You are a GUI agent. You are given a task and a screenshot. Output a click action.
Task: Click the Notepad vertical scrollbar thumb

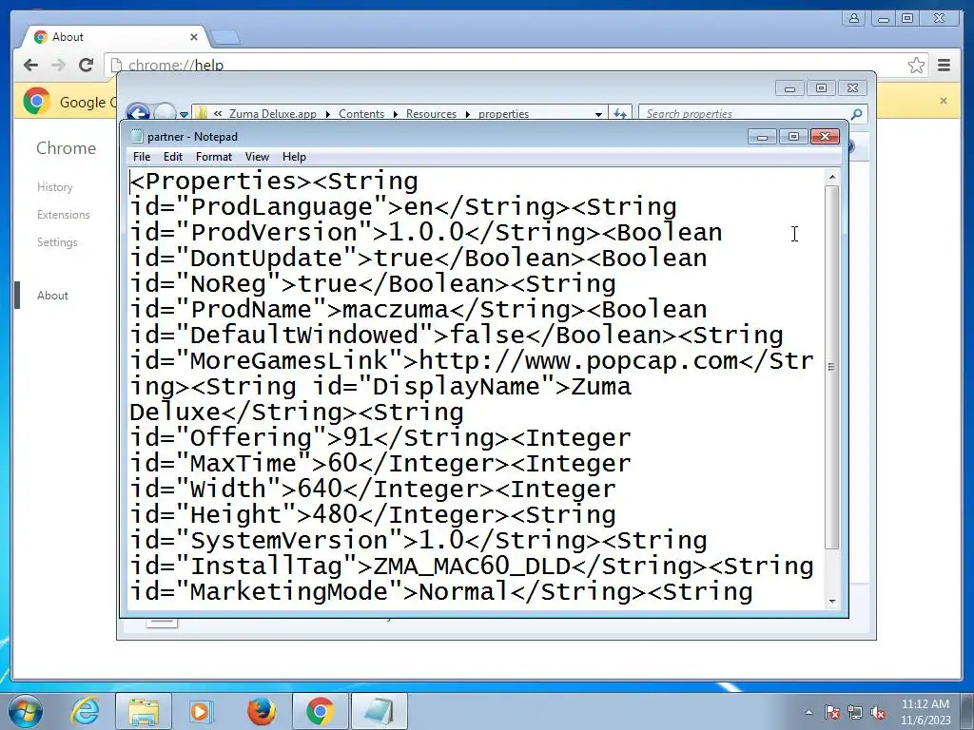[x=832, y=366]
